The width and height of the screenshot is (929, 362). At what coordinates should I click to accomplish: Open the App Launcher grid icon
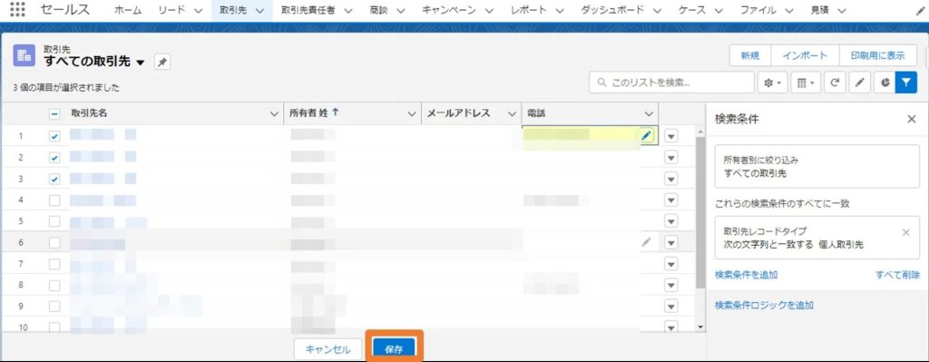tap(18, 9)
